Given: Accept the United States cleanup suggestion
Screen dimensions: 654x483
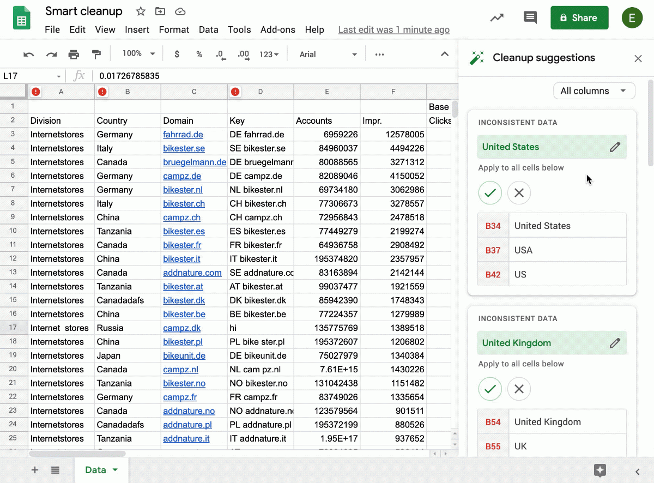Looking at the screenshot, I should (x=490, y=192).
